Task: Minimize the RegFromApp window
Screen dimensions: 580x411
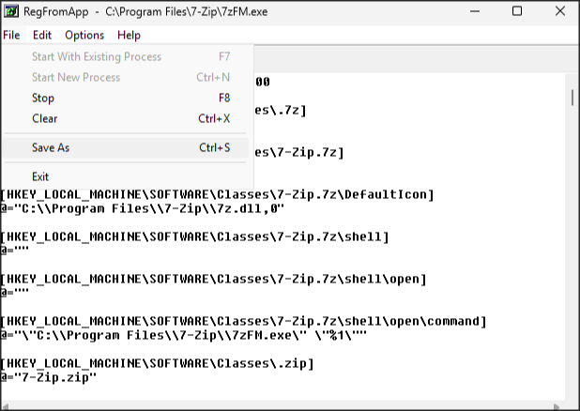Action: pos(473,11)
